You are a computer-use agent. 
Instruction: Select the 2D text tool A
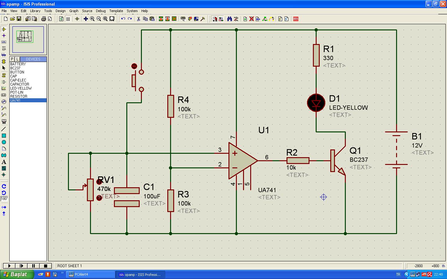tap(4, 162)
